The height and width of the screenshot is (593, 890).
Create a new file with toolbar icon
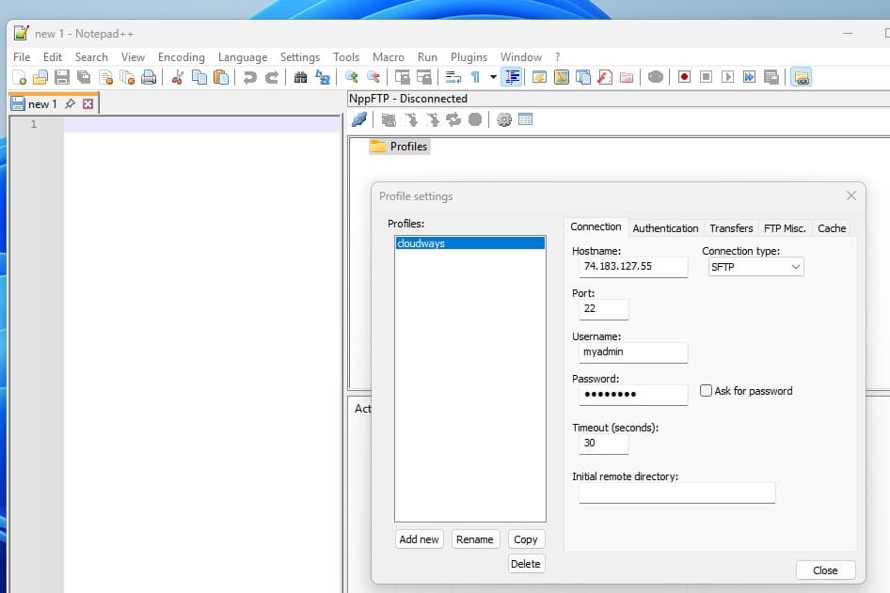(x=20, y=77)
